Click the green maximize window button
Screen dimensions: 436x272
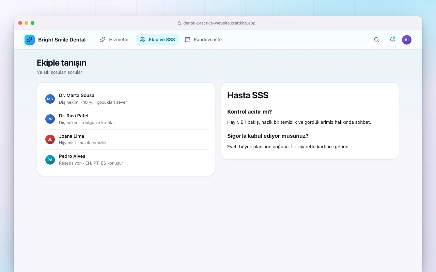click(x=33, y=23)
